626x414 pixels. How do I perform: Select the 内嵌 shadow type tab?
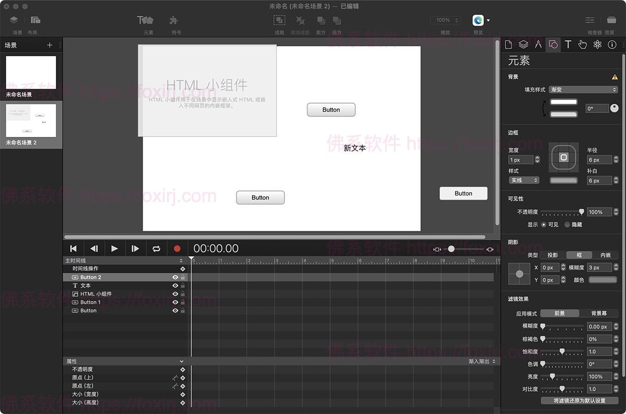point(605,255)
